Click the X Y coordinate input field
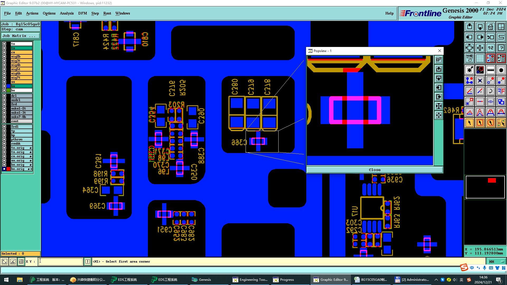507x285 pixels. pos(61,262)
